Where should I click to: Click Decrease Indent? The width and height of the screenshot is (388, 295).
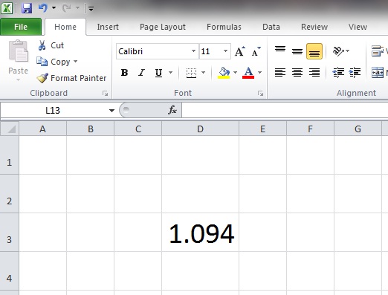click(x=338, y=73)
